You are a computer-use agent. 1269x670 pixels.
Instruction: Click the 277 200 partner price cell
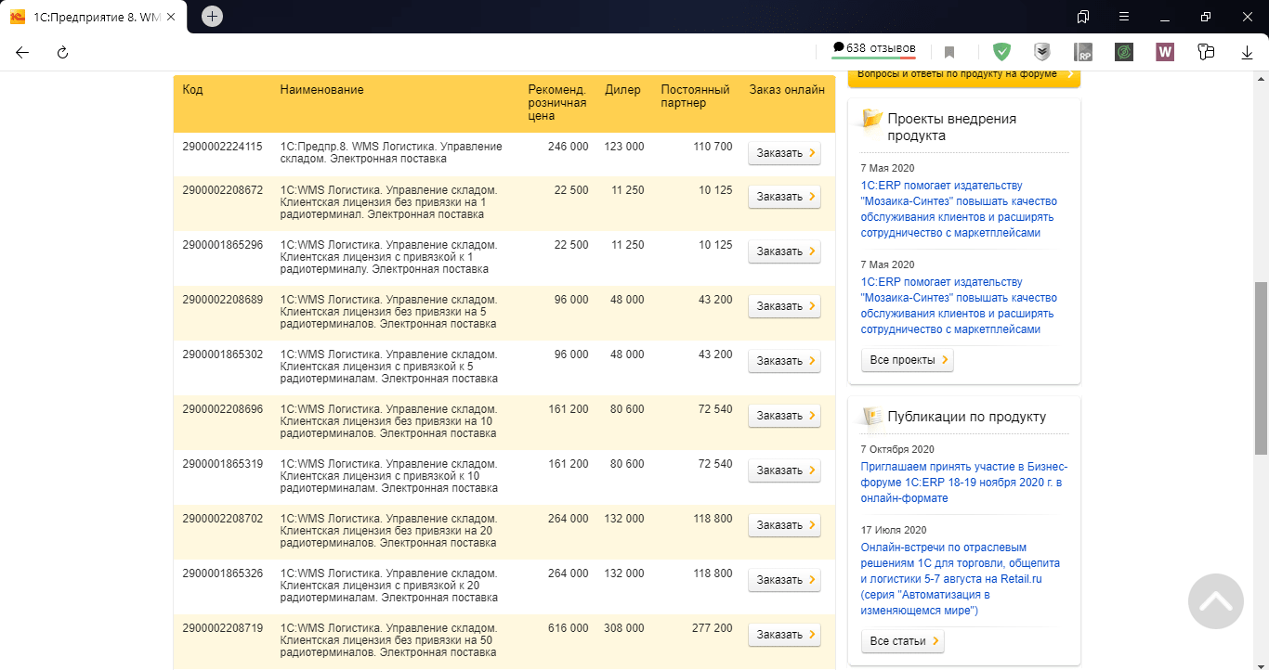click(x=713, y=628)
